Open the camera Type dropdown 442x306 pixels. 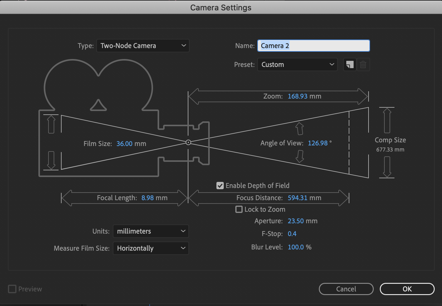[143, 46]
